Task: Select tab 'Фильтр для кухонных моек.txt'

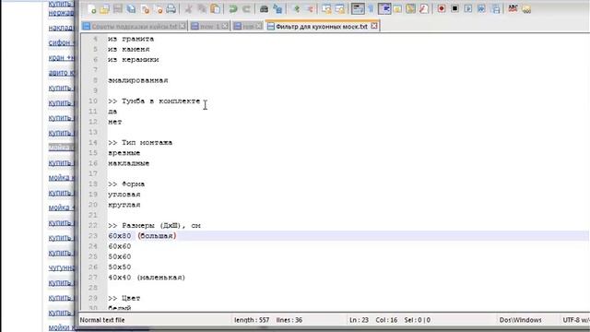Action: click(322, 27)
